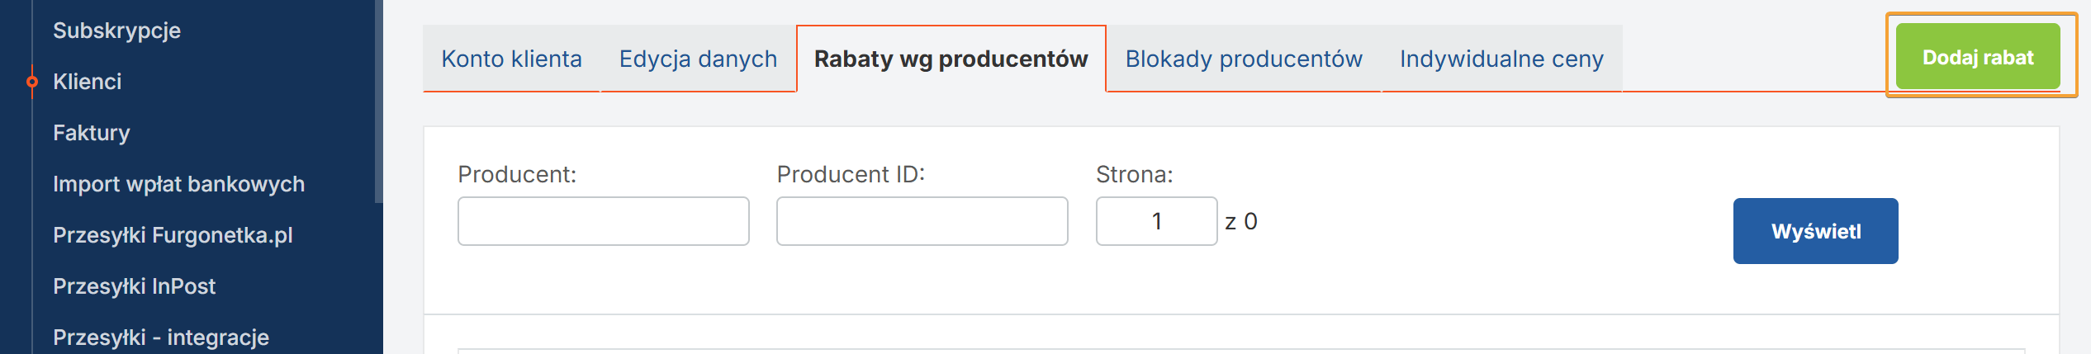The width and height of the screenshot is (2091, 354).
Task: Open Przesyłki Furgonetka.pl from the sidebar
Action: tap(173, 235)
